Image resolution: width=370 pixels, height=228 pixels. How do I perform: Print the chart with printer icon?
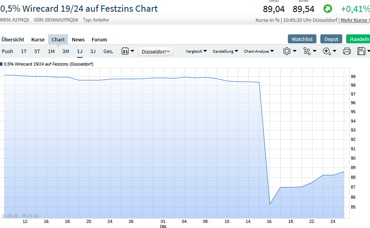[x=347, y=51]
